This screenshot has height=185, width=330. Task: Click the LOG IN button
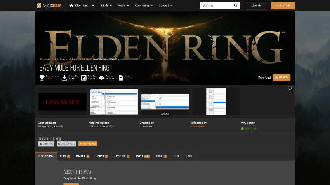tap(256, 5)
